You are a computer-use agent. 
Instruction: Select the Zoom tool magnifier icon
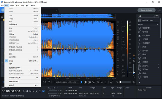[x=45, y=82]
